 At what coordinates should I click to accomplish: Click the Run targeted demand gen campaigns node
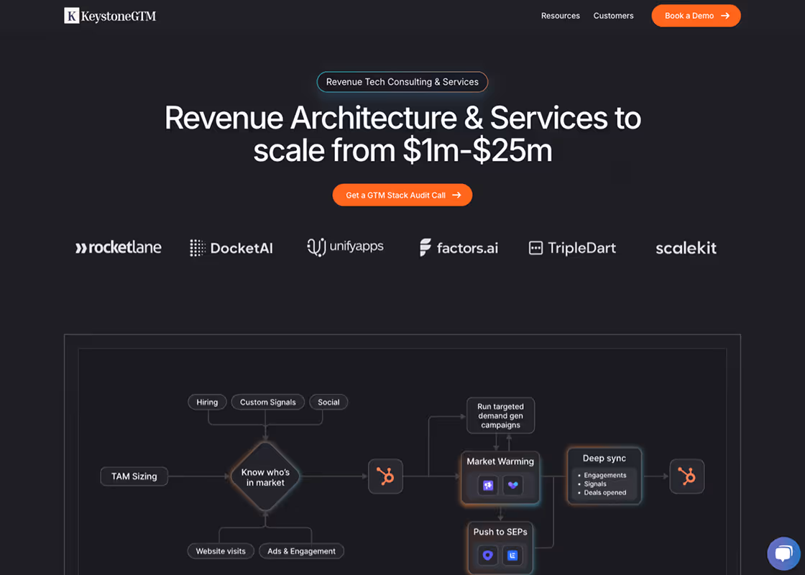(x=500, y=415)
